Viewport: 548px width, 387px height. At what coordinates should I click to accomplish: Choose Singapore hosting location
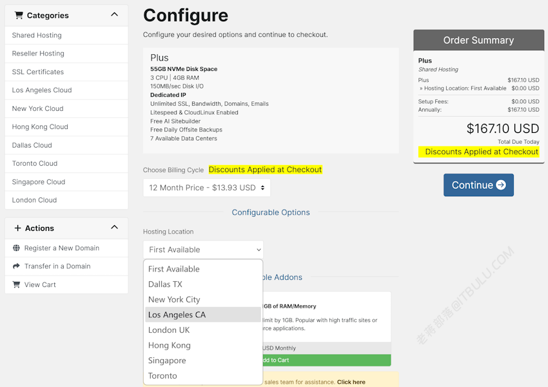(203, 361)
